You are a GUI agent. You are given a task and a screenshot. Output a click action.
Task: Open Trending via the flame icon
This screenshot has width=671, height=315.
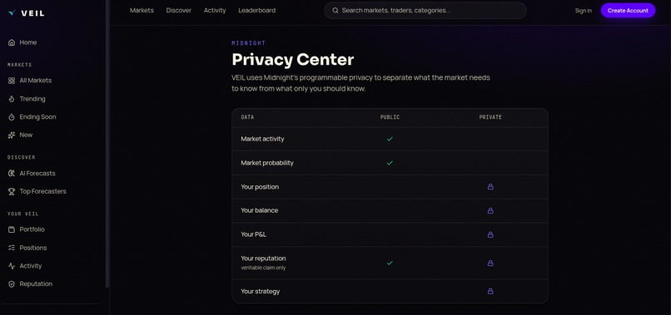tap(12, 99)
